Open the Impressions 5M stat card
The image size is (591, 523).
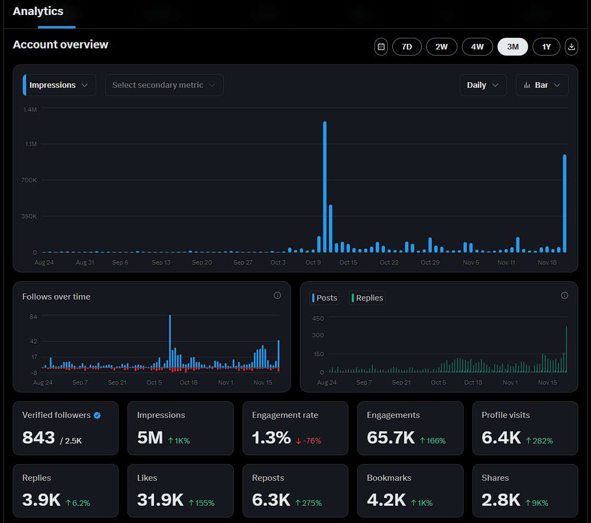click(x=180, y=428)
